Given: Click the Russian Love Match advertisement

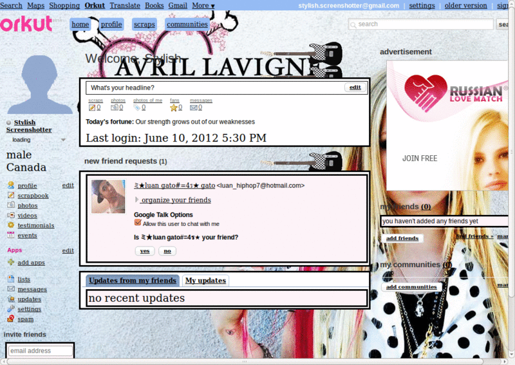Looking at the screenshot, I should tap(447, 125).
